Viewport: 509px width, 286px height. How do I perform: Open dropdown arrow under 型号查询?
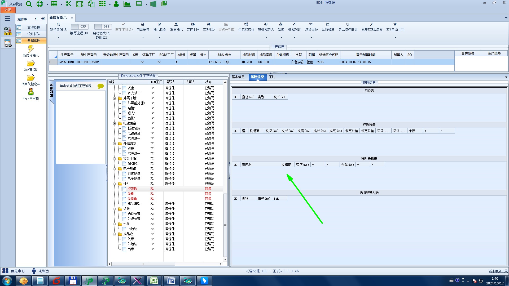[x=59, y=37]
